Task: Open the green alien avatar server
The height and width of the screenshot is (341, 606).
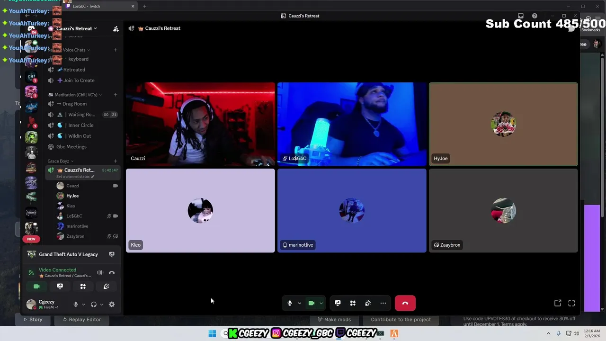Action: 31,137
